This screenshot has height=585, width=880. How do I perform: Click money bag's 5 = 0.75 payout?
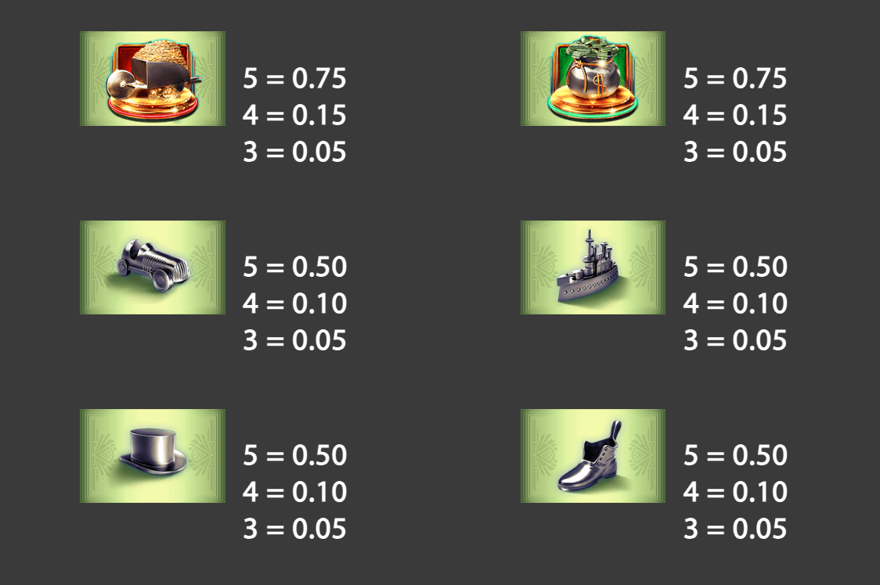pos(735,78)
